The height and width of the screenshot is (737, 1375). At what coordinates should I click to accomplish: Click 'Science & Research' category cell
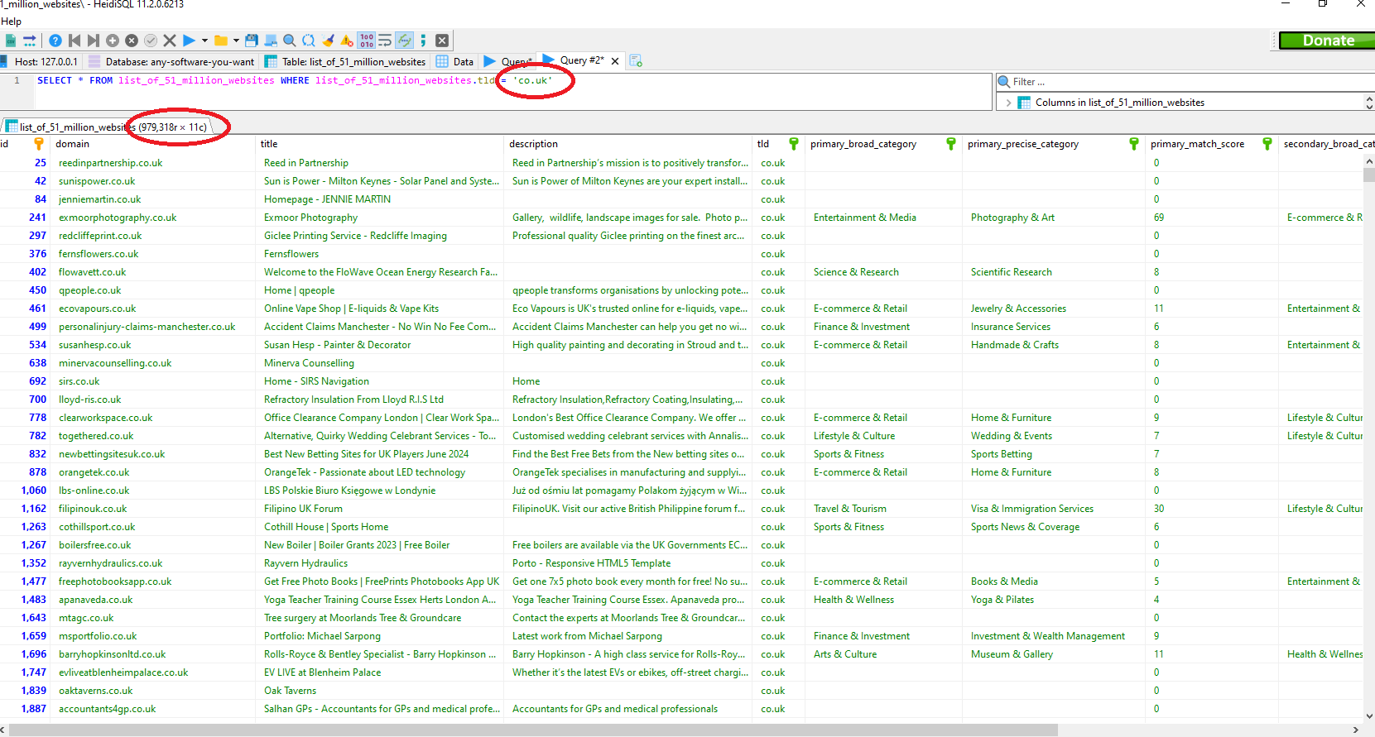[x=884, y=272]
